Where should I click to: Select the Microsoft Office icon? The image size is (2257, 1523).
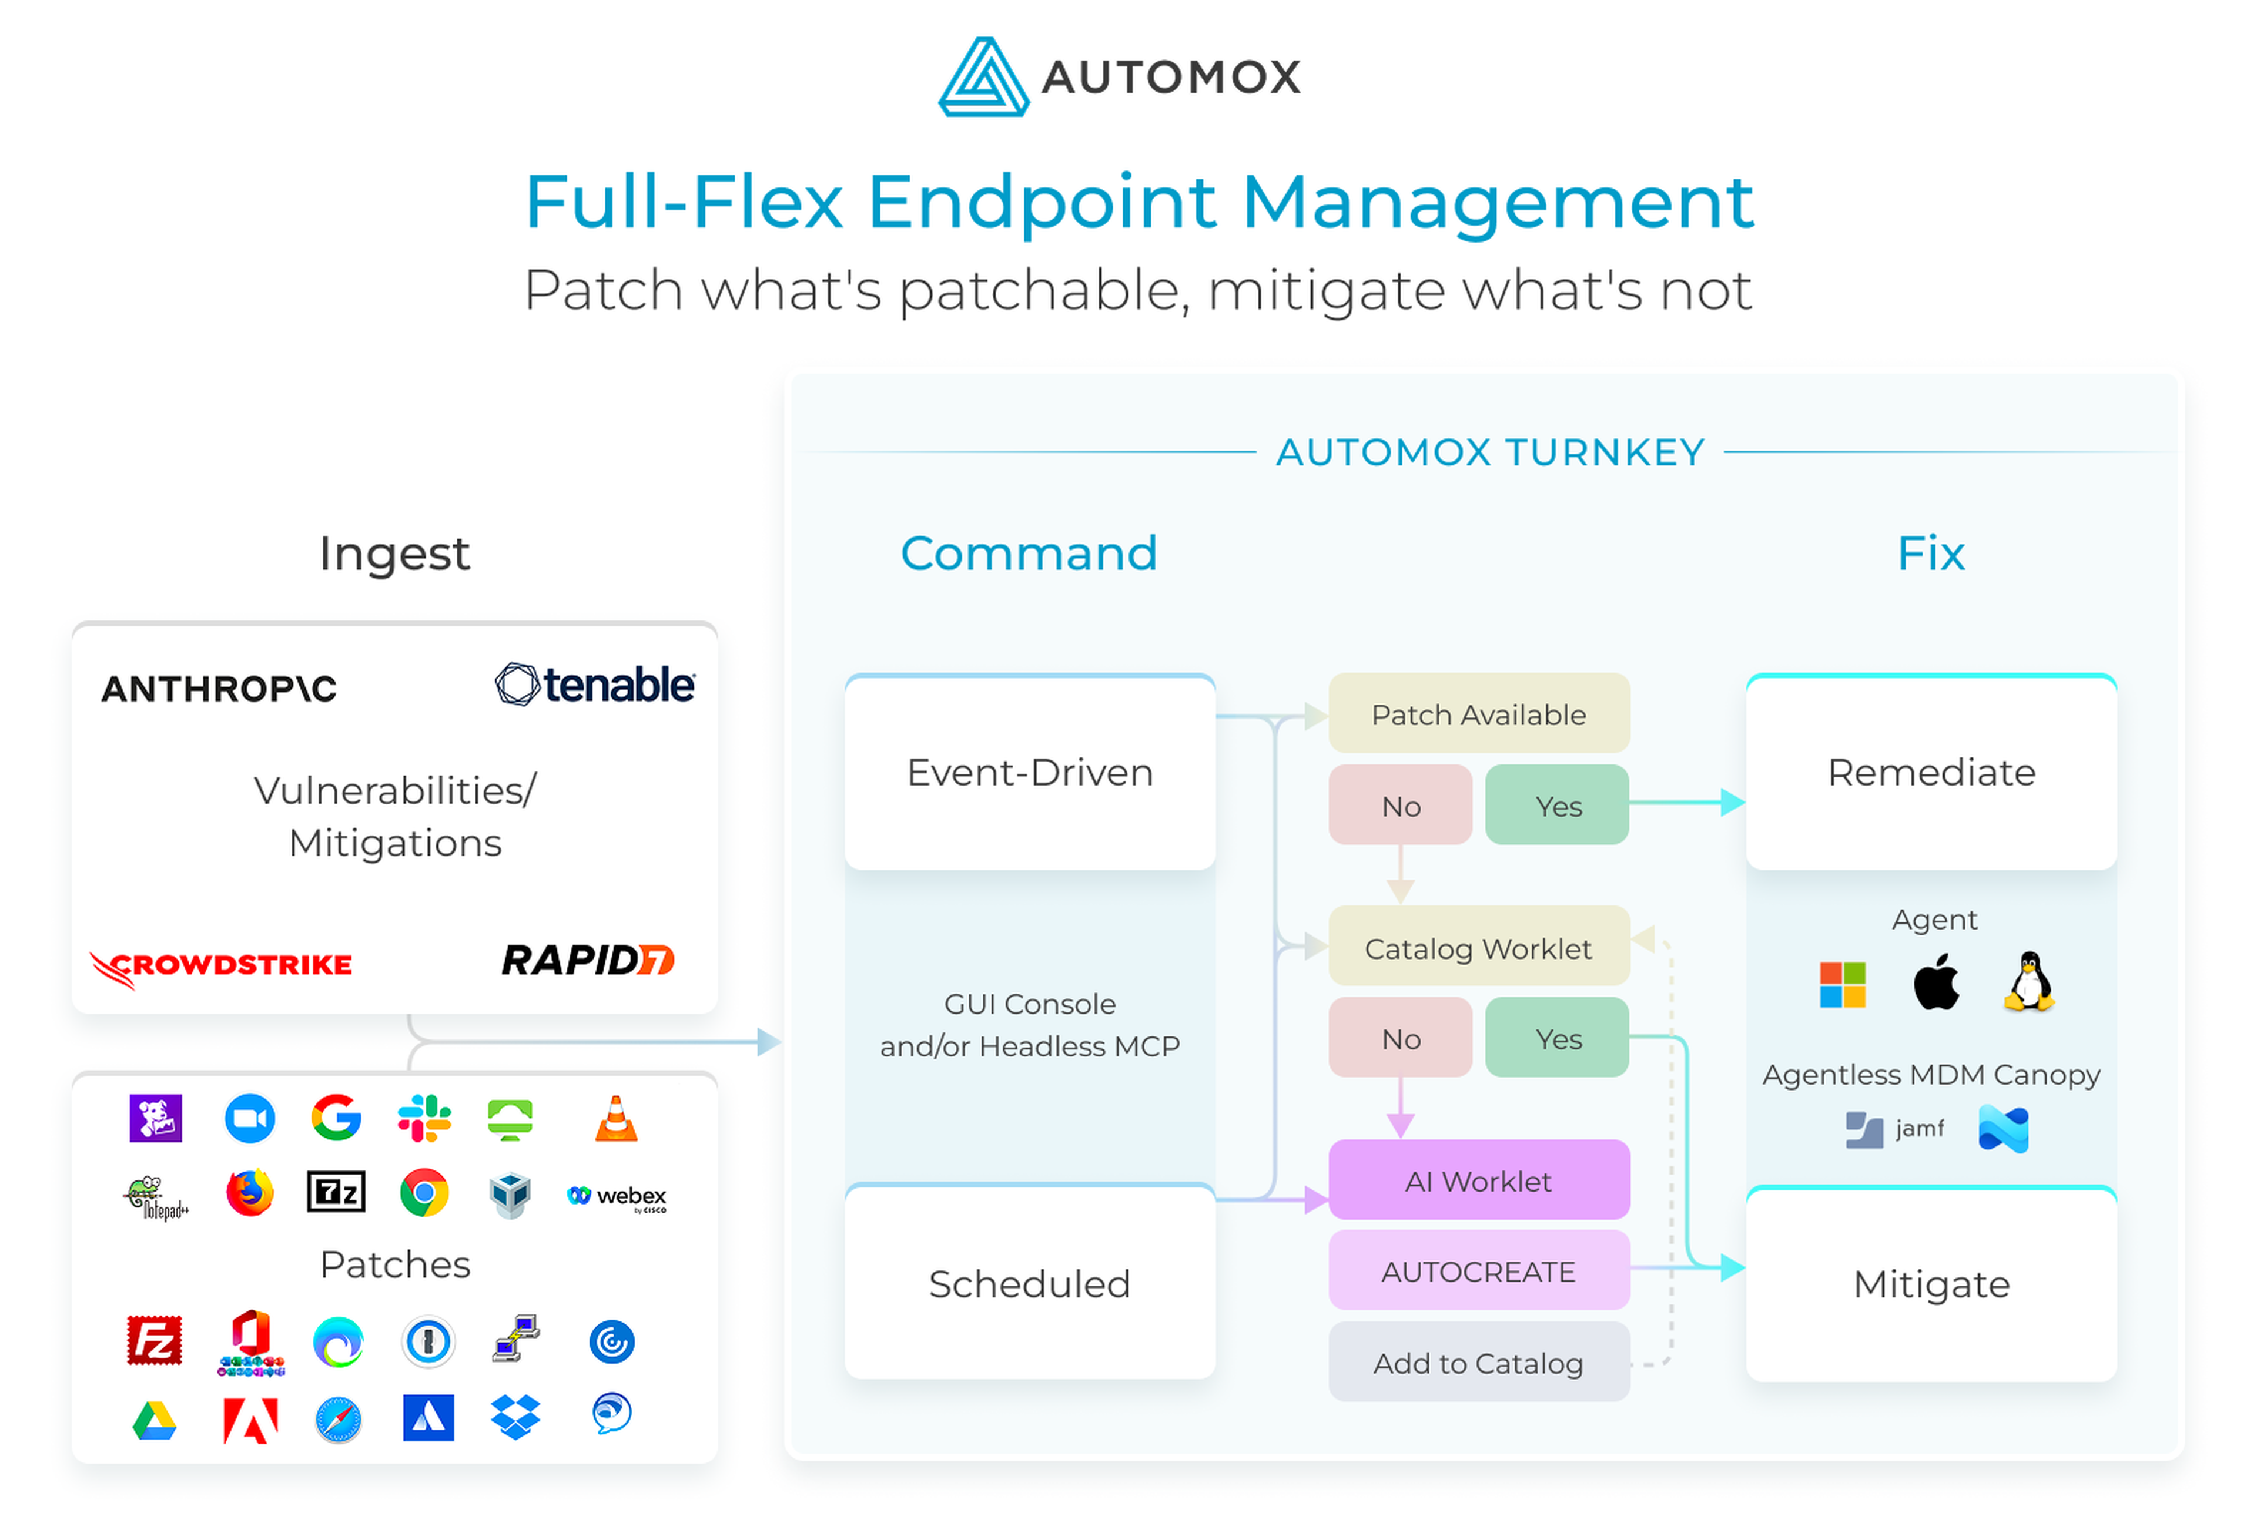(x=250, y=1344)
